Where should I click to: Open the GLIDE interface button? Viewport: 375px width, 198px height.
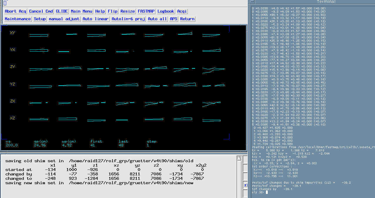point(62,11)
